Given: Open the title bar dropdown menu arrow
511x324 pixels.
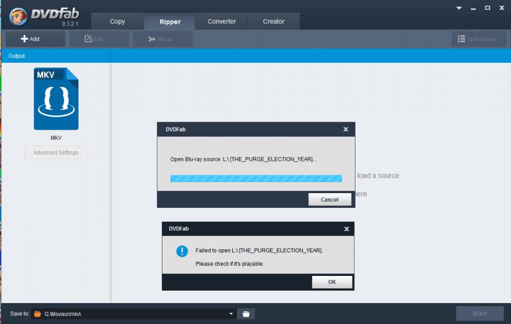Looking at the screenshot, I should pos(459,8).
